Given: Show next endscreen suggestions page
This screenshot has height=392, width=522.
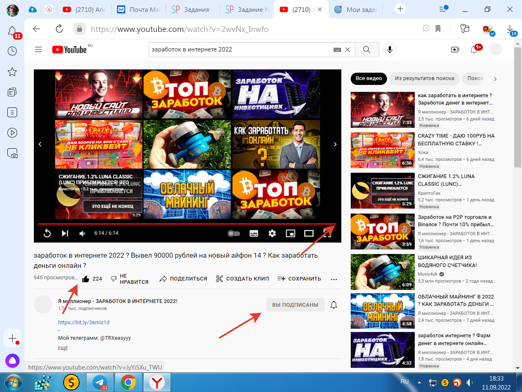Looking at the screenshot, I should [x=335, y=144].
